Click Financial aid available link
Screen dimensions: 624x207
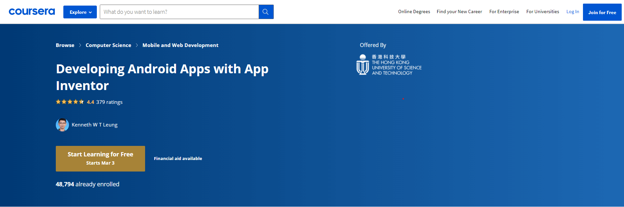(x=178, y=158)
